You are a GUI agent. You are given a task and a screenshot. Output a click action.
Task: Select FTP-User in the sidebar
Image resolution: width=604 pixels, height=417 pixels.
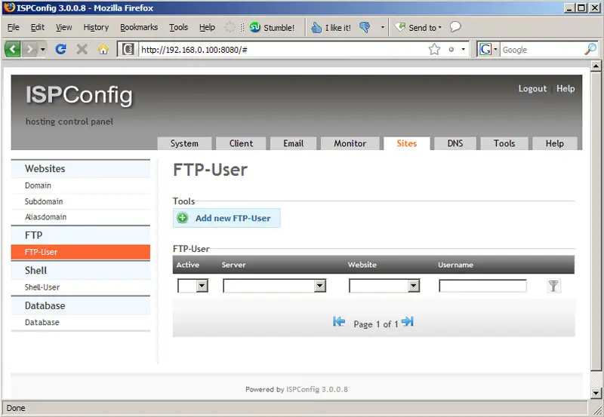(x=81, y=252)
